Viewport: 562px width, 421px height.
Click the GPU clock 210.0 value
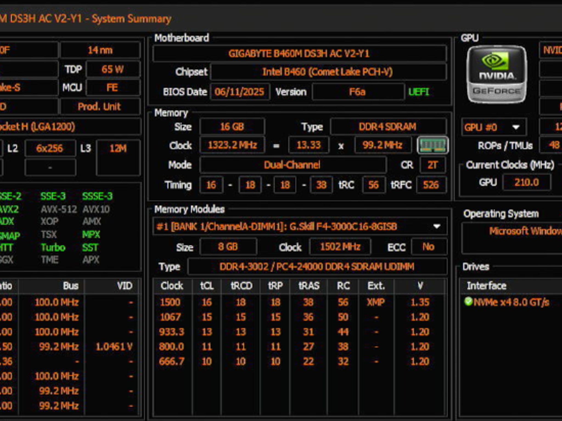527,182
